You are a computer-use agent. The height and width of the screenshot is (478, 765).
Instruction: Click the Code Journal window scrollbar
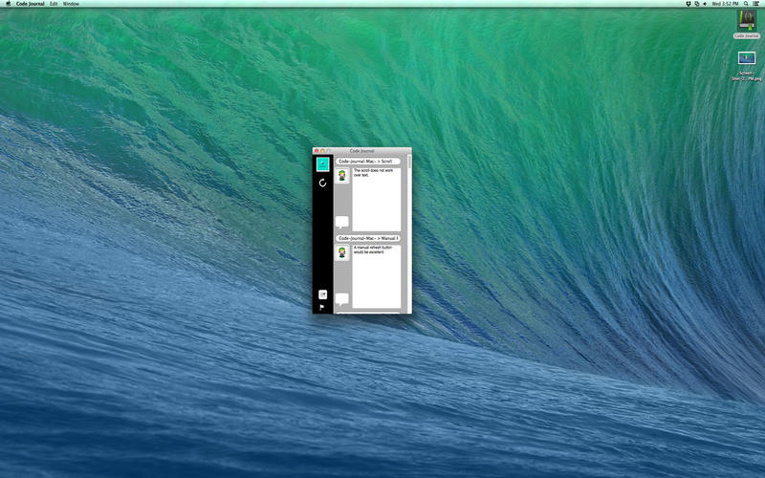click(x=409, y=234)
